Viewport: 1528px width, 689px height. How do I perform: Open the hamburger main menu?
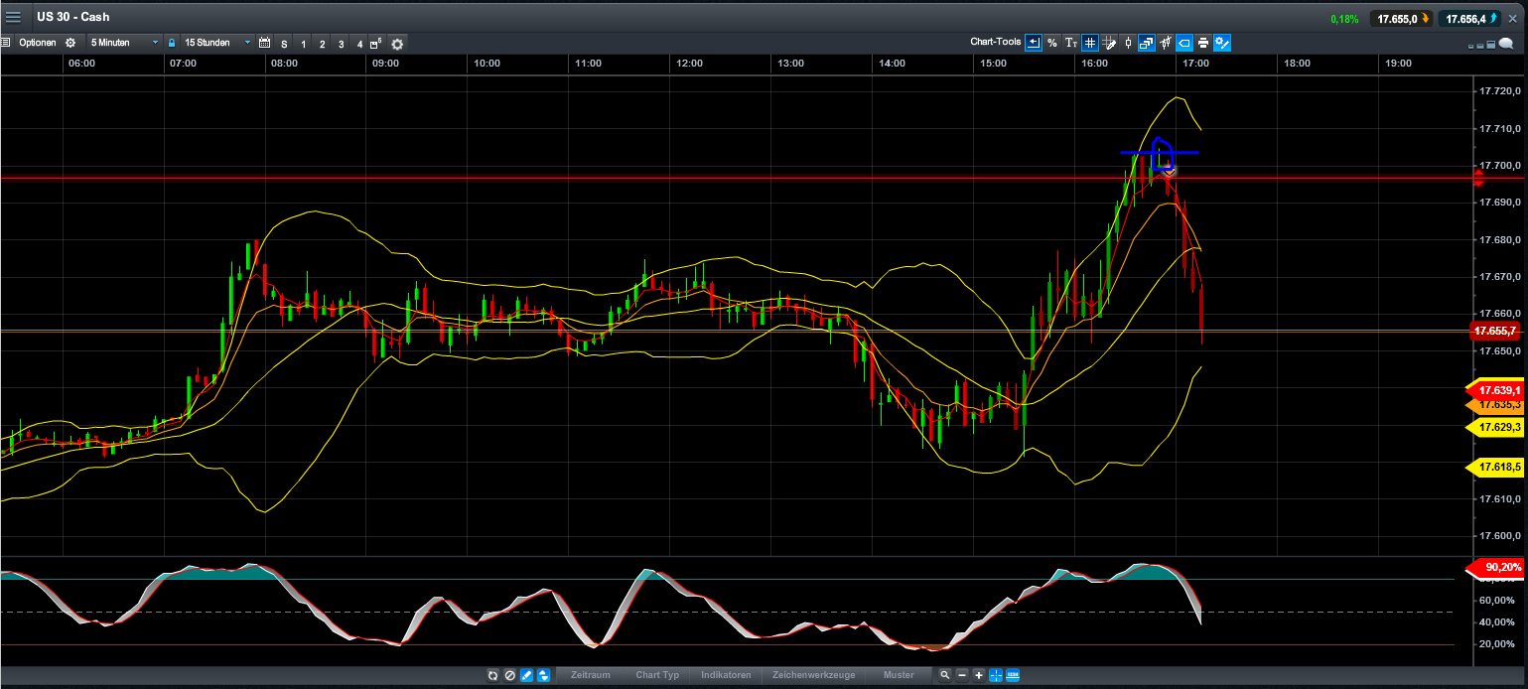13,17
